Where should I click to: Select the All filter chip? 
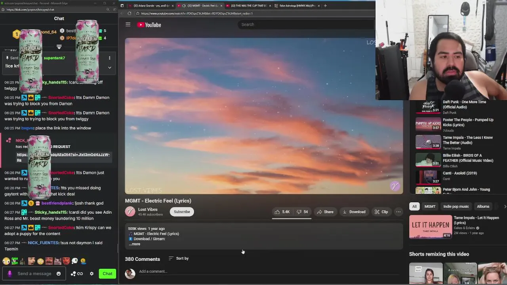point(414,206)
